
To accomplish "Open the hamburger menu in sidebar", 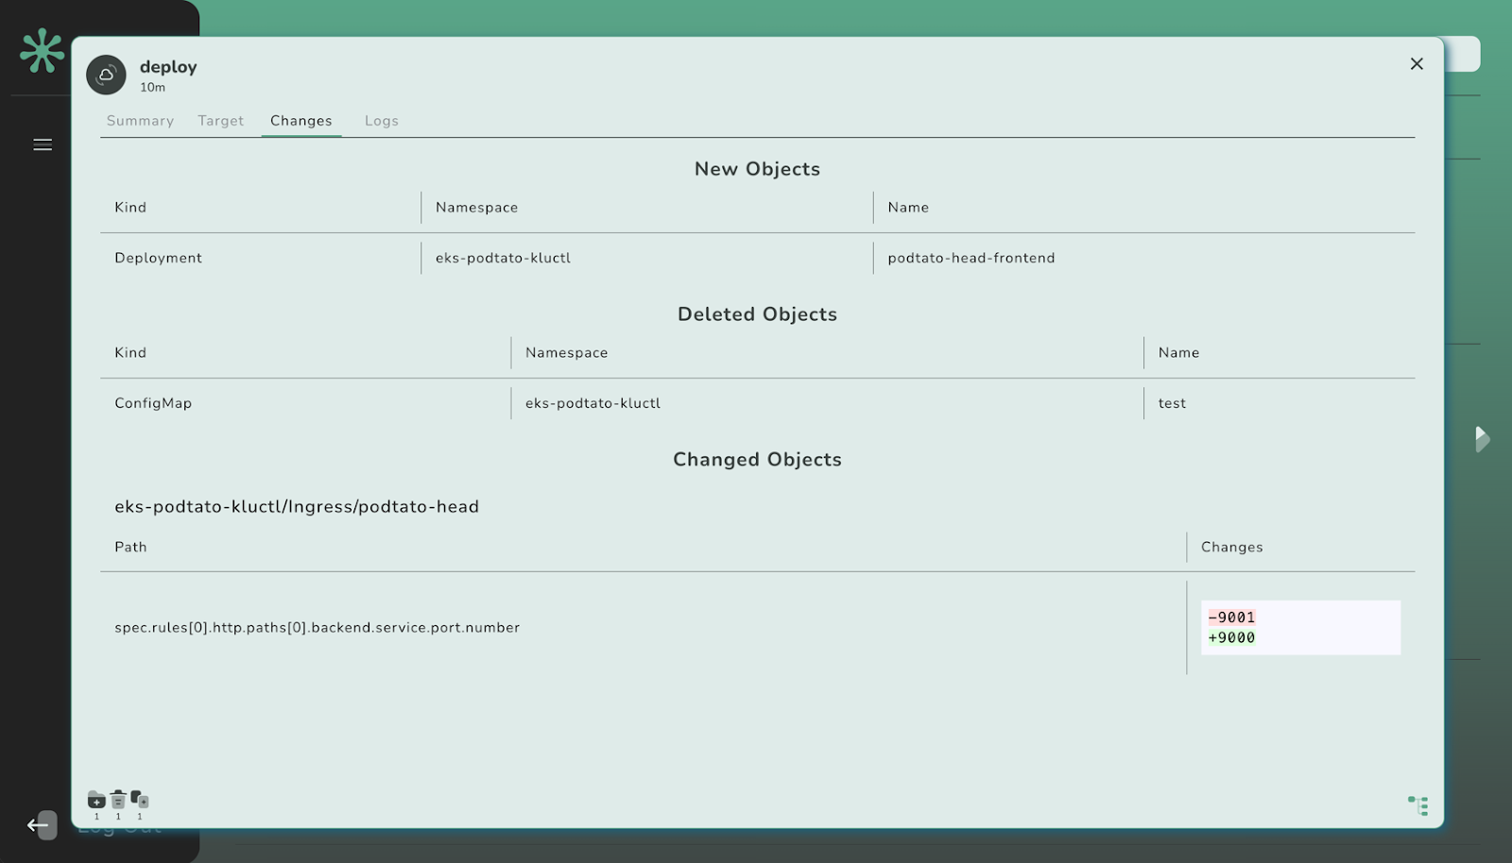I will [x=43, y=144].
